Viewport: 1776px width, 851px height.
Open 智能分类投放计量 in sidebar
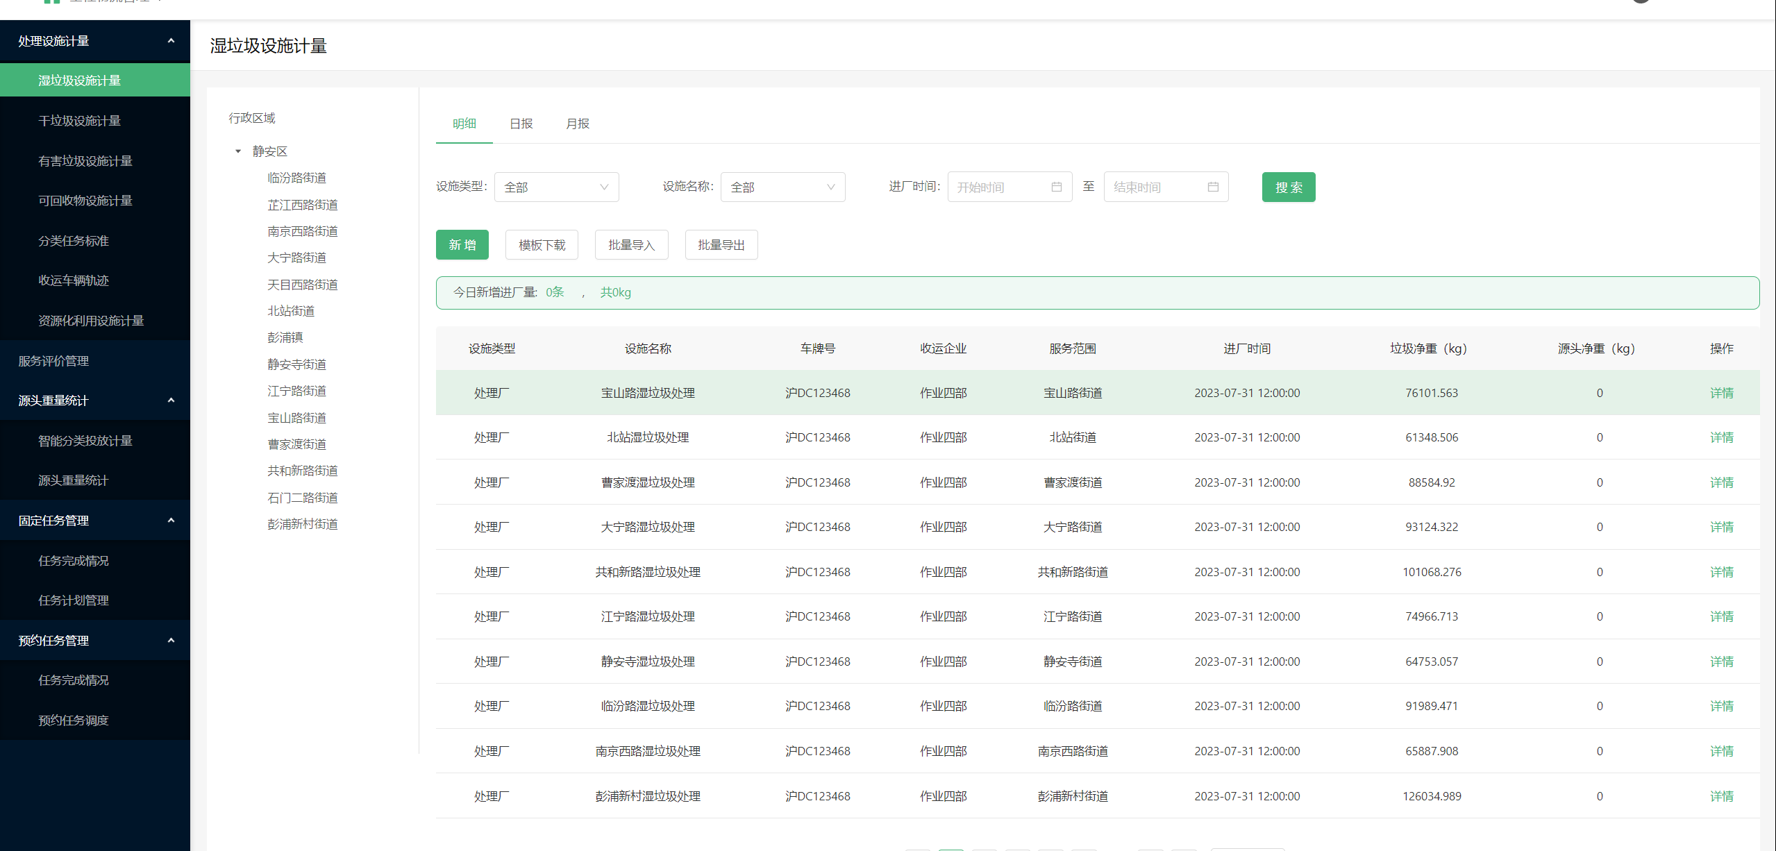pyautogui.click(x=95, y=441)
